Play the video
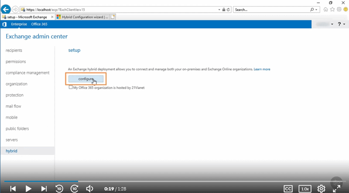The width and height of the screenshot is (349, 193). click(28, 189)
